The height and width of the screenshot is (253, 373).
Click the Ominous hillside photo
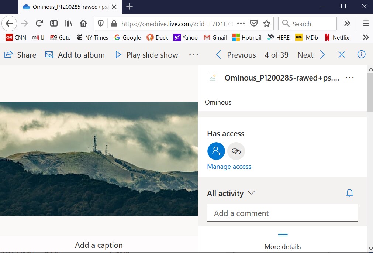(99, 159)
